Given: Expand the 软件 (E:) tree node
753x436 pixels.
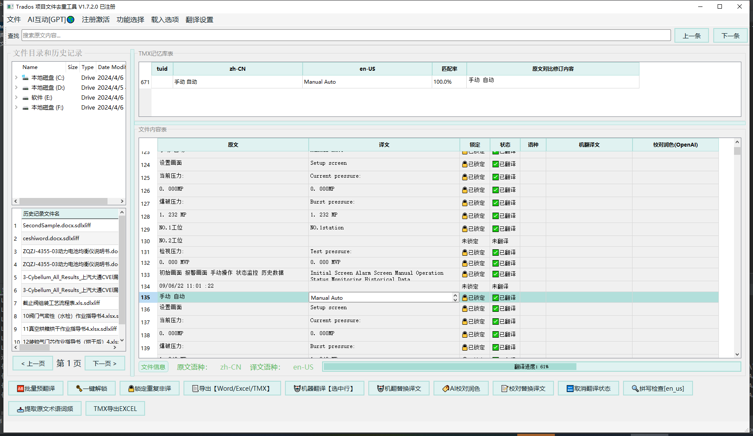Looking at the screenshot, I should point(16,97).
